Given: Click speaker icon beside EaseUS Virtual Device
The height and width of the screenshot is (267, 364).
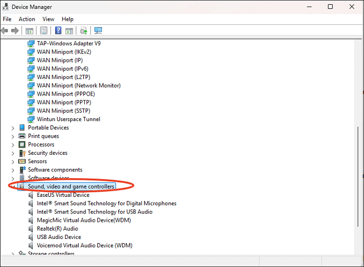Looking at the screenshot, I should [x=31, y=195].
